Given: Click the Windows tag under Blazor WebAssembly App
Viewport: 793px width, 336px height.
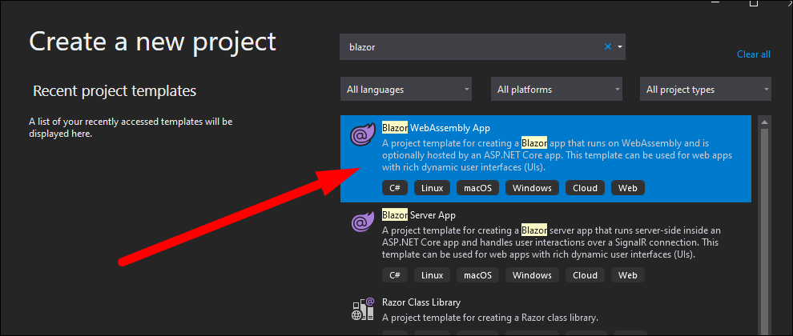Looking at the screenshot, I should click(x=532, y=188).
